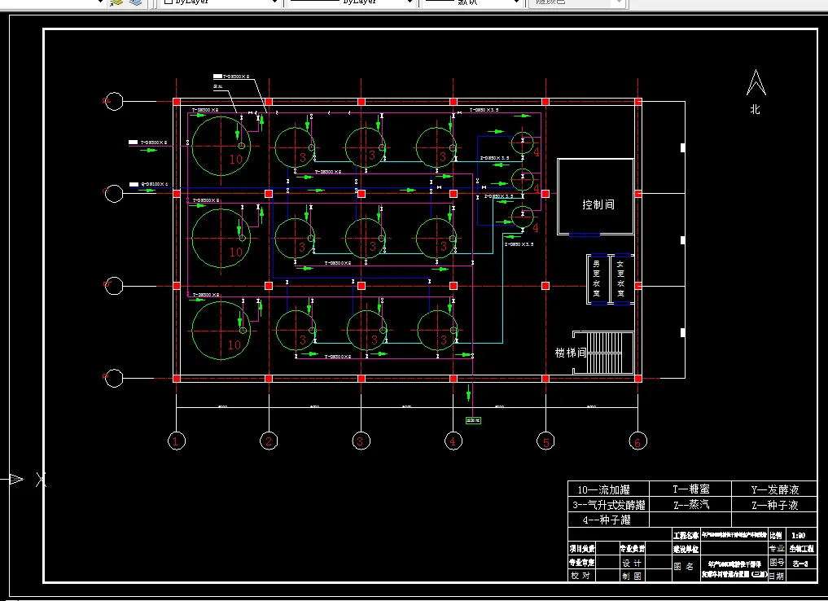The image size is (828, 601).
Task: Select the 比例 scale label
Action: pos(776,535)
